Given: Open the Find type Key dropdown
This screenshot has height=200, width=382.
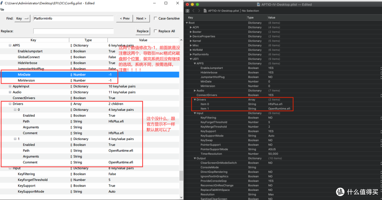Looking at the screenshot, I should point(23,19).
